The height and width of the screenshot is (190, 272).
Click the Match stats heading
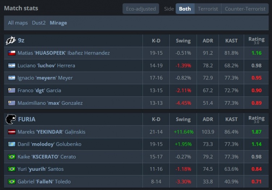click(x=21, y=8)
